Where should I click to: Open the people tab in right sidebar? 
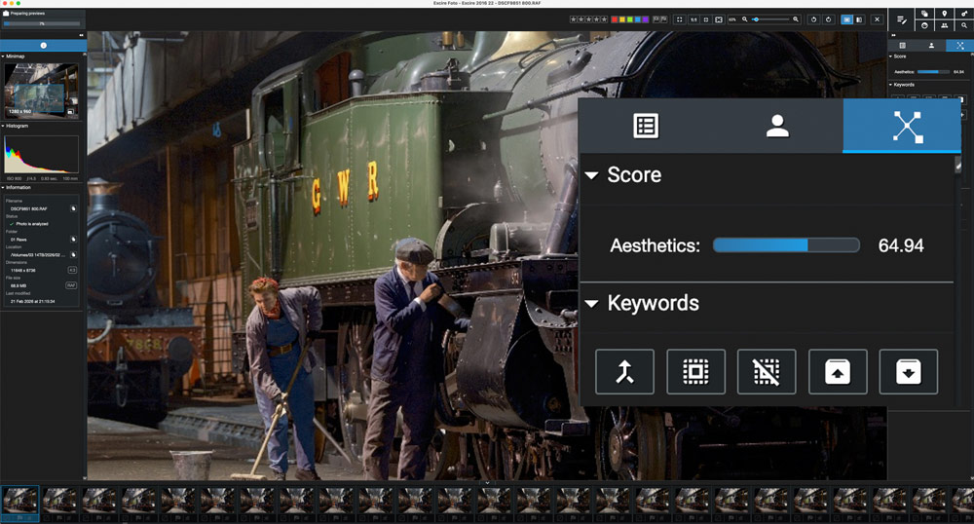pyautogui.click(x=931, y=46)
